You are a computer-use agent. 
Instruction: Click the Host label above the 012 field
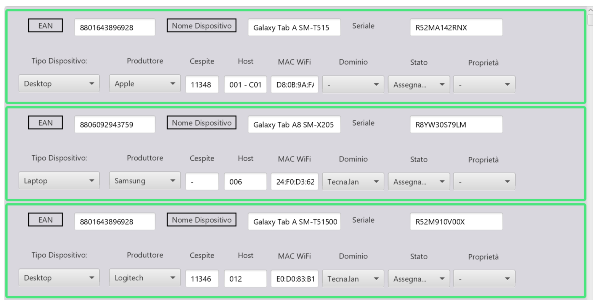tap(246, 255)
